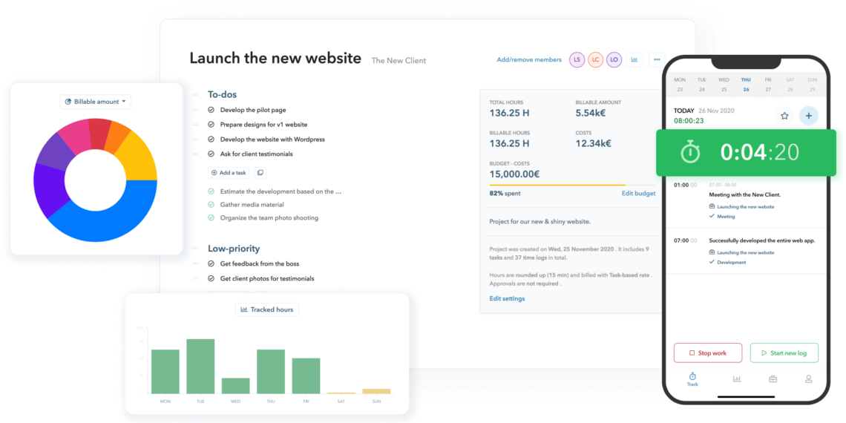Grab the drag handle beside To-dos heading
This screenshot has height=423, width=846.
195,94
